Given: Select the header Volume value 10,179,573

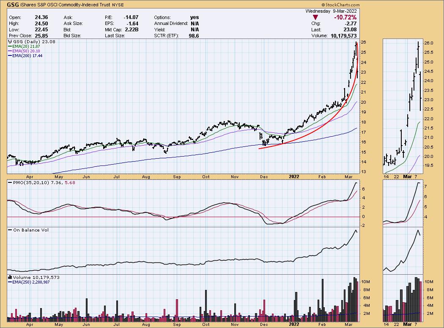Looking at the screenshot, I should (344, 36).
